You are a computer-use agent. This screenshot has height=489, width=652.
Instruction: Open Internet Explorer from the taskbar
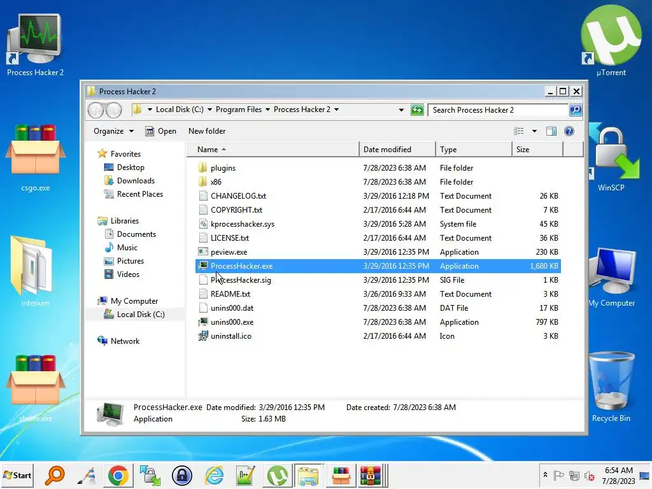[x=214, y=475]
